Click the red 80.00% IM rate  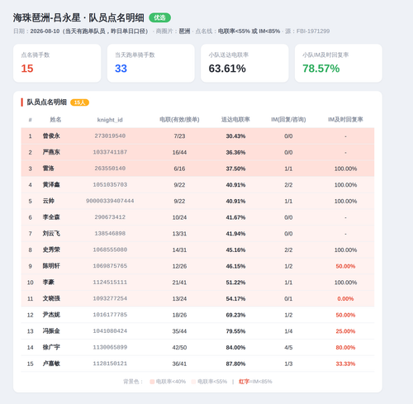pyautogui.click(x=345, y=347)
